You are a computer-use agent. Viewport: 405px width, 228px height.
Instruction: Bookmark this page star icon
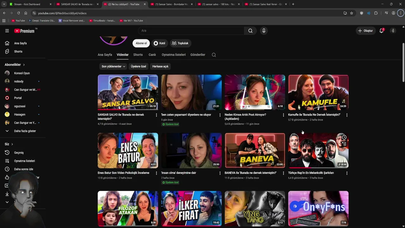352,13
